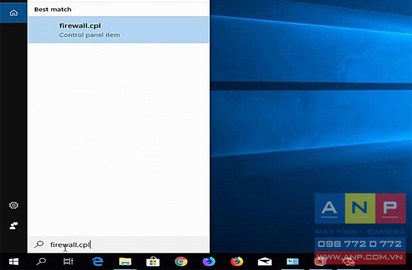Click the magnifier icon inside the search box
The height and width of the screenshot is (270, 412).
click(39, 244)
